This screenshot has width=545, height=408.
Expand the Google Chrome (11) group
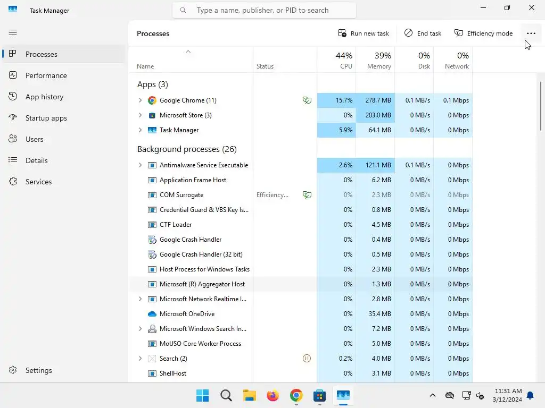tap(140, 100)
